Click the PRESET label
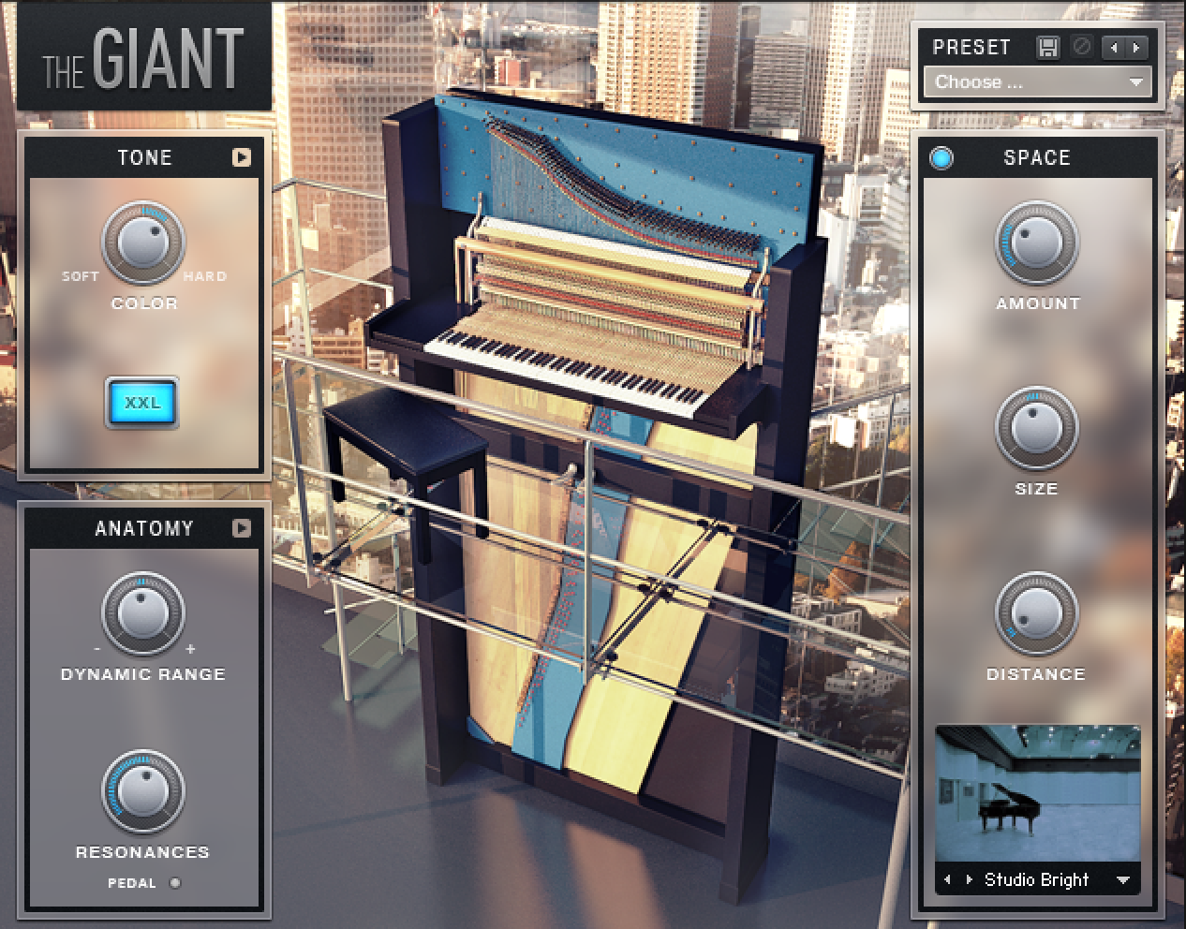1186x929 pixels. (x=971, y=47)
